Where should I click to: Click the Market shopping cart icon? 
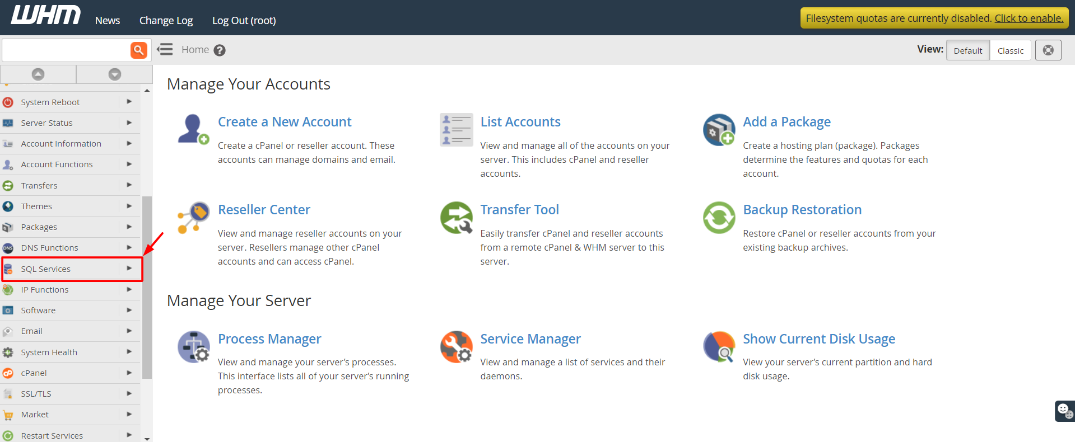coord(8,415)
